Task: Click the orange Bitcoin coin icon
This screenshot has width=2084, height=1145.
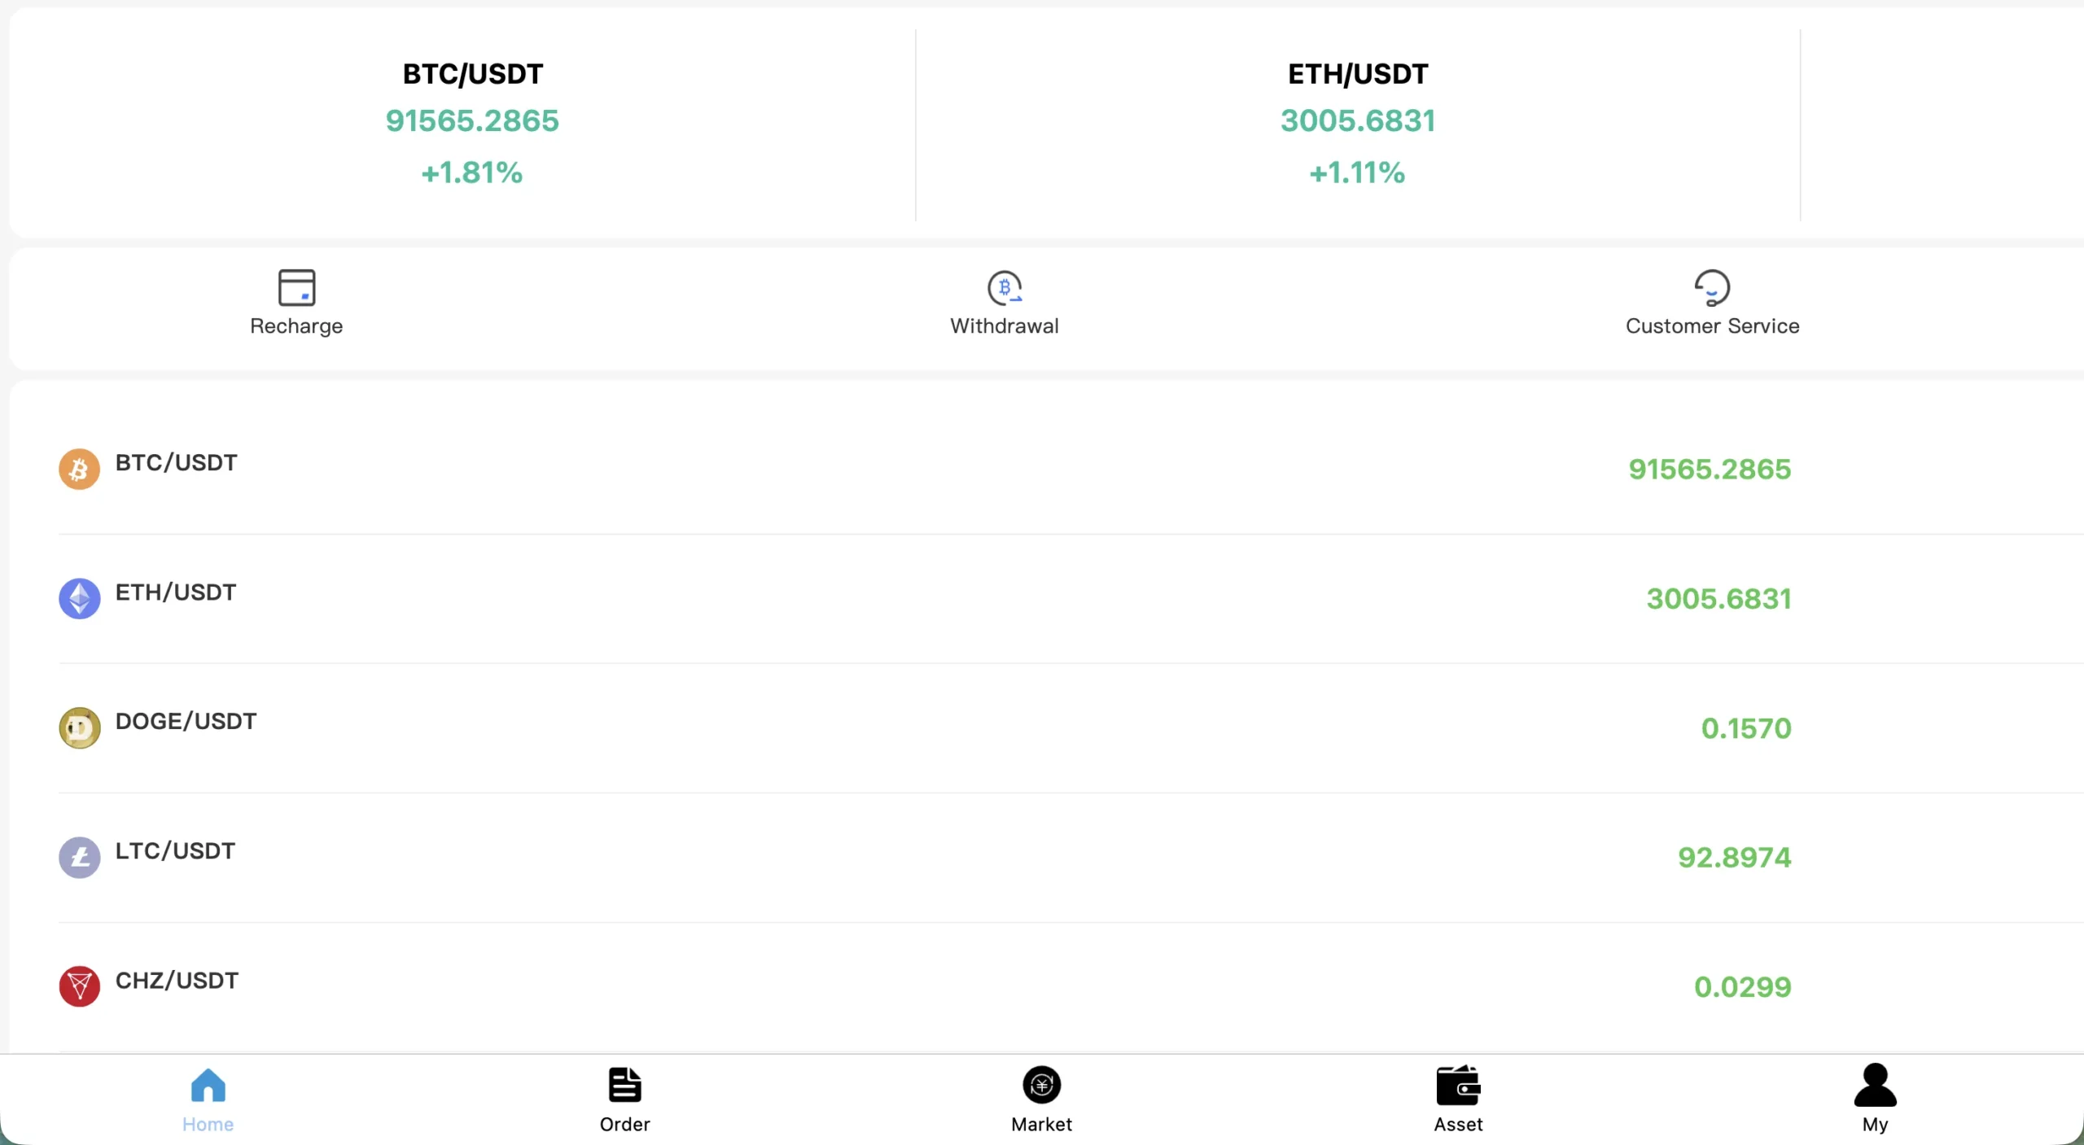Action: point(80,469)
